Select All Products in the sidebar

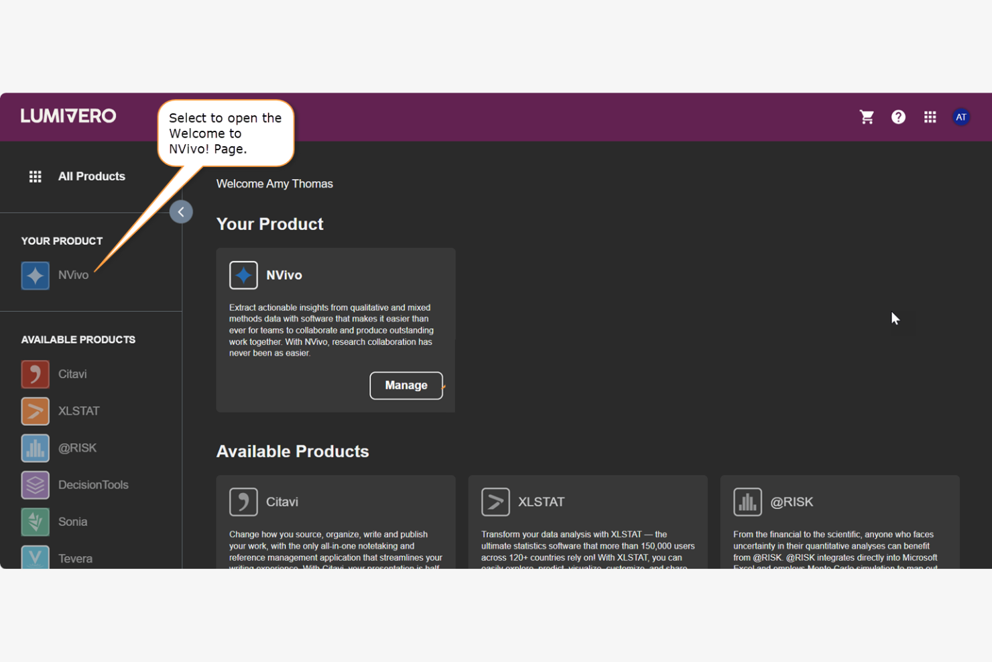(92, 176)
